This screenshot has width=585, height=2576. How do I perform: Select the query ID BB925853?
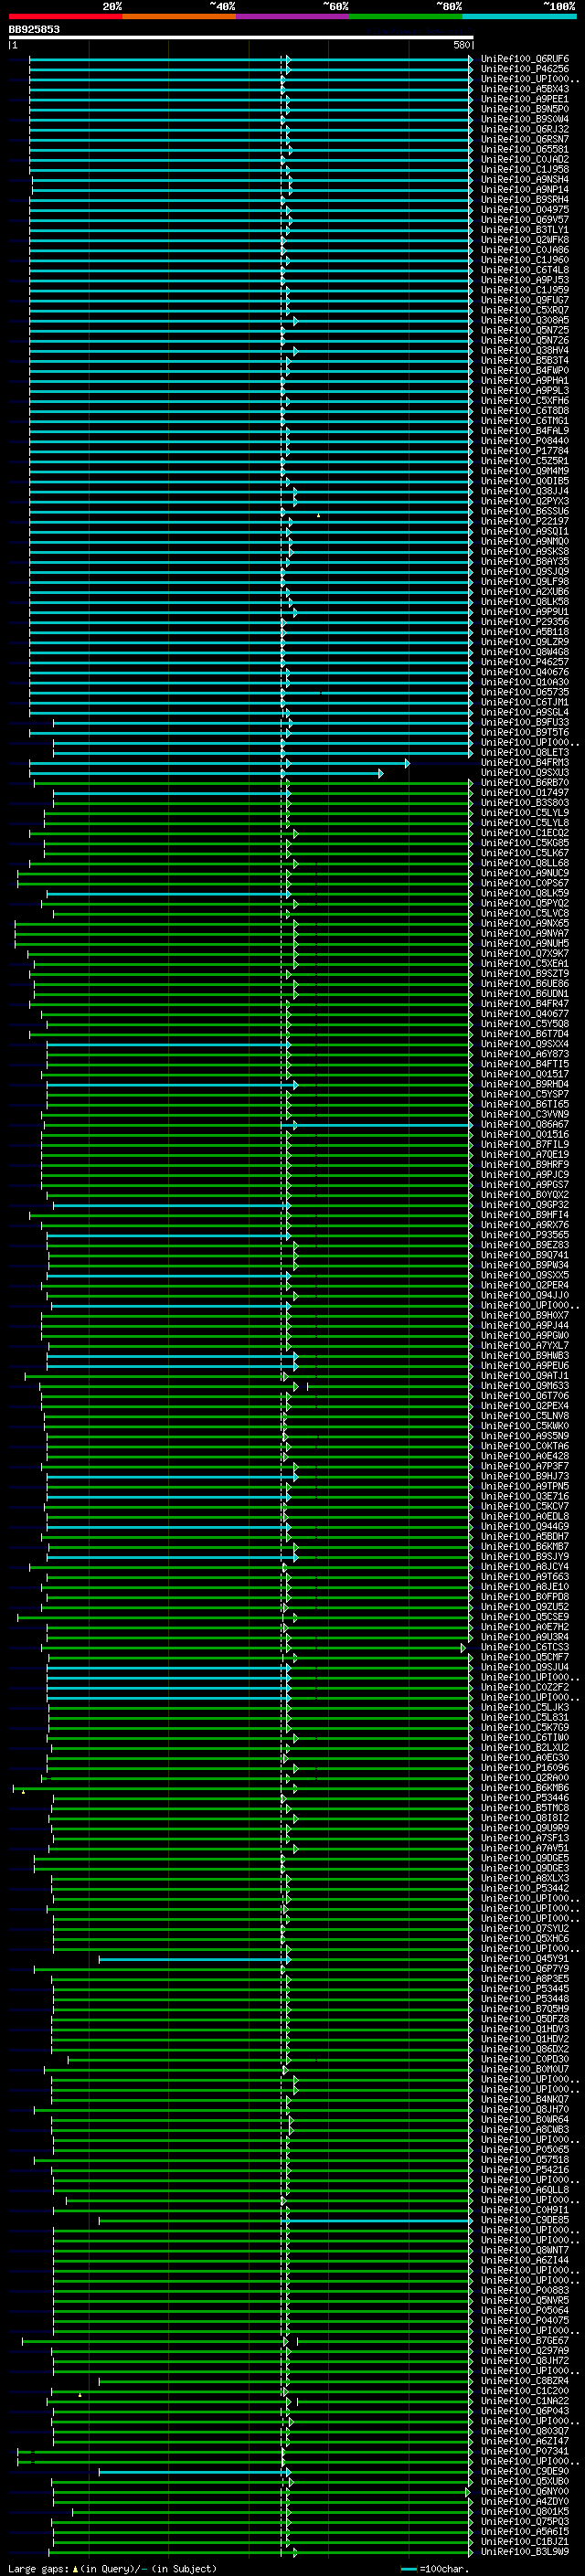(34, 29)
